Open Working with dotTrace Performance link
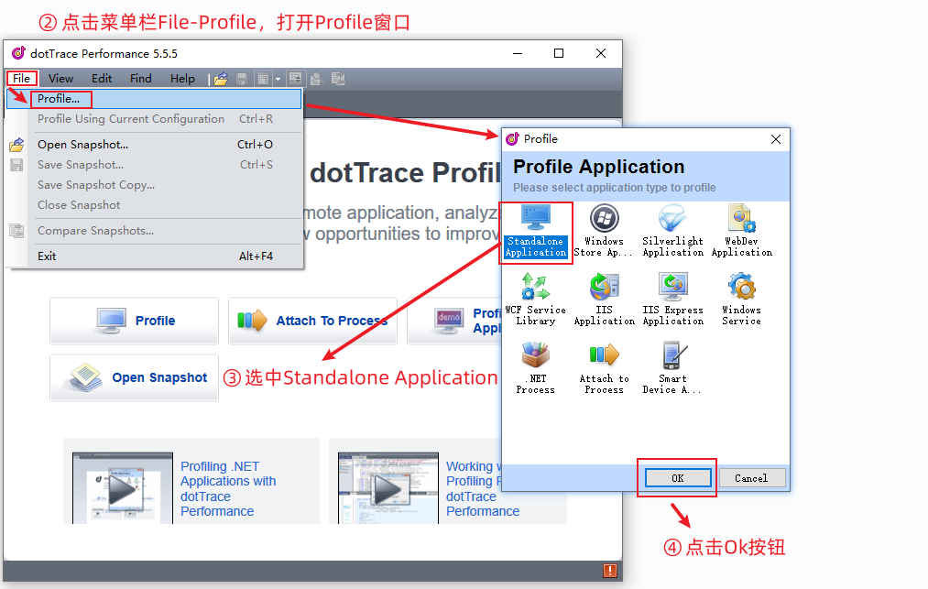928x589 pixels. point(483,489)
